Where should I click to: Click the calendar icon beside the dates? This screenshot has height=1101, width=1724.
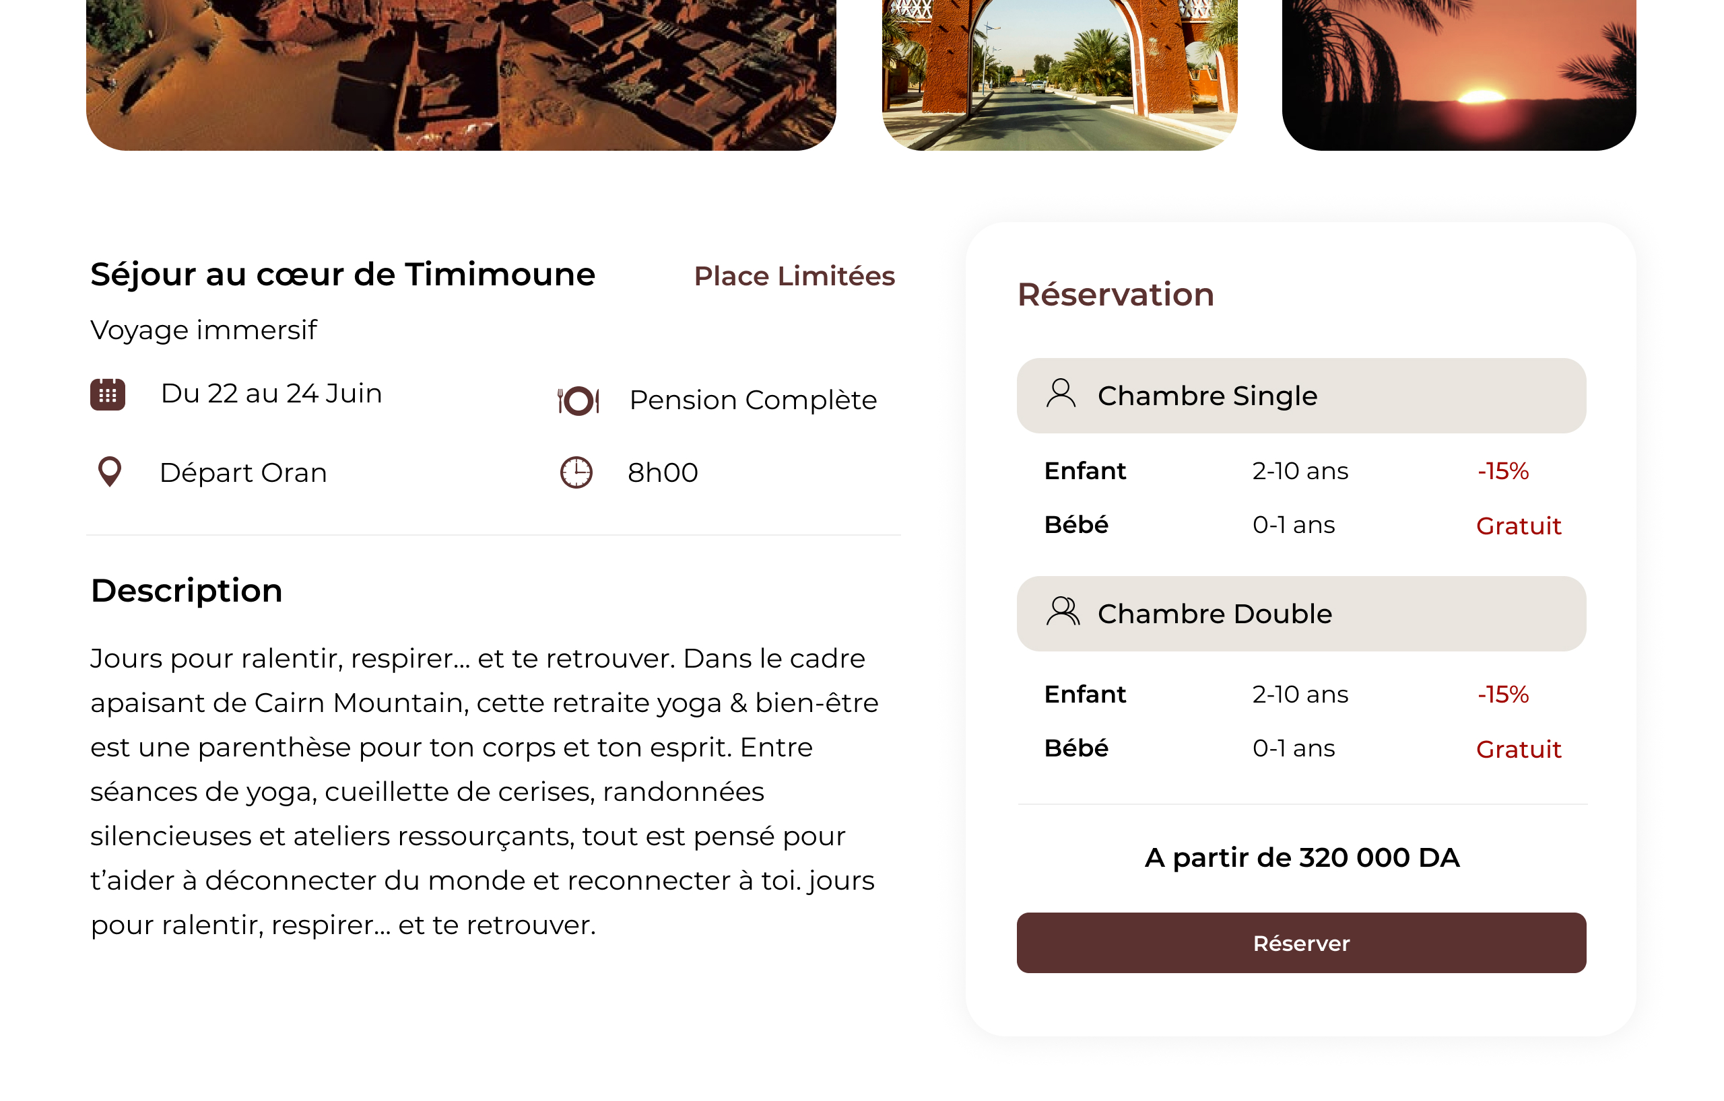(107, 394)
